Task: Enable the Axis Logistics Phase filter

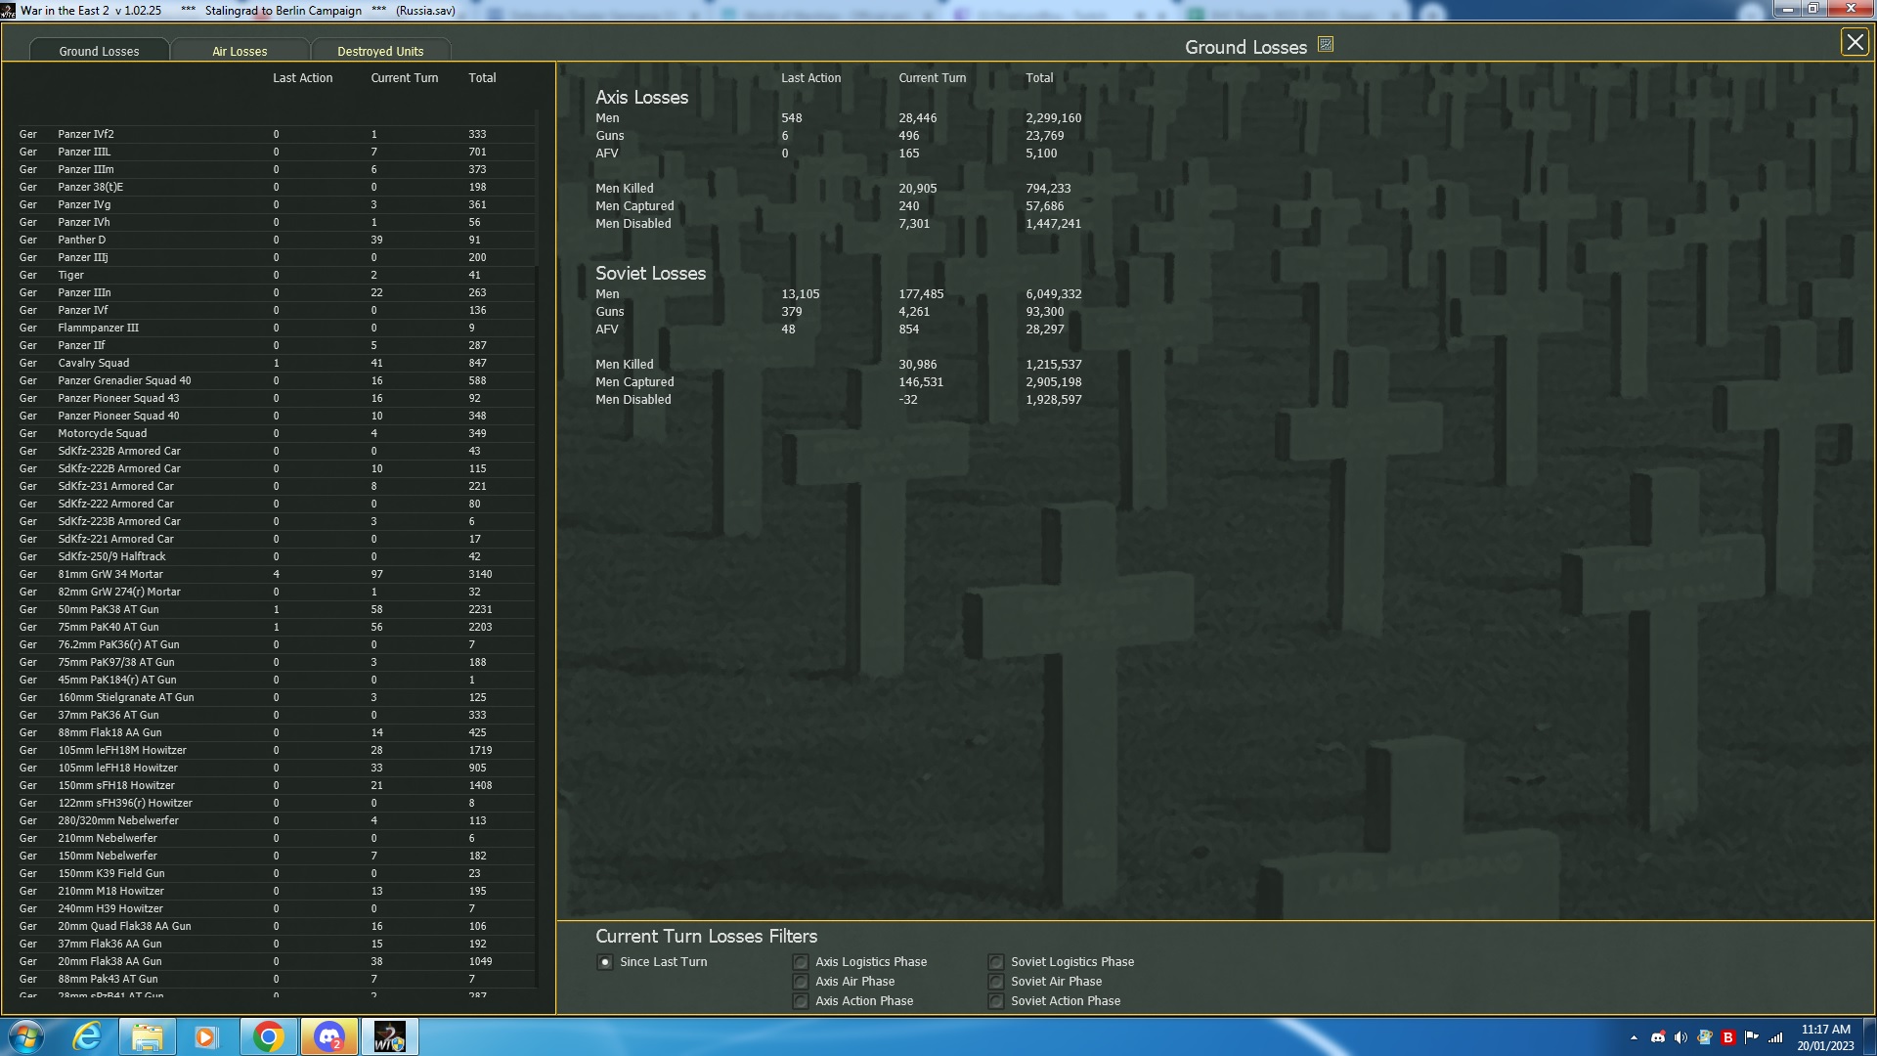Action: pos(801,962)
